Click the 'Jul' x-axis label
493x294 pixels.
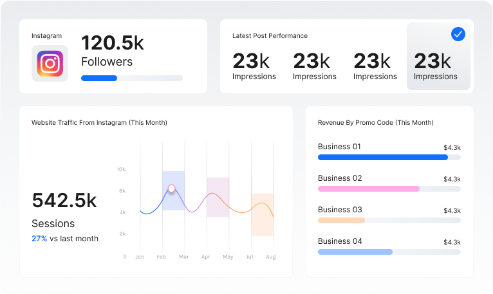249,257
